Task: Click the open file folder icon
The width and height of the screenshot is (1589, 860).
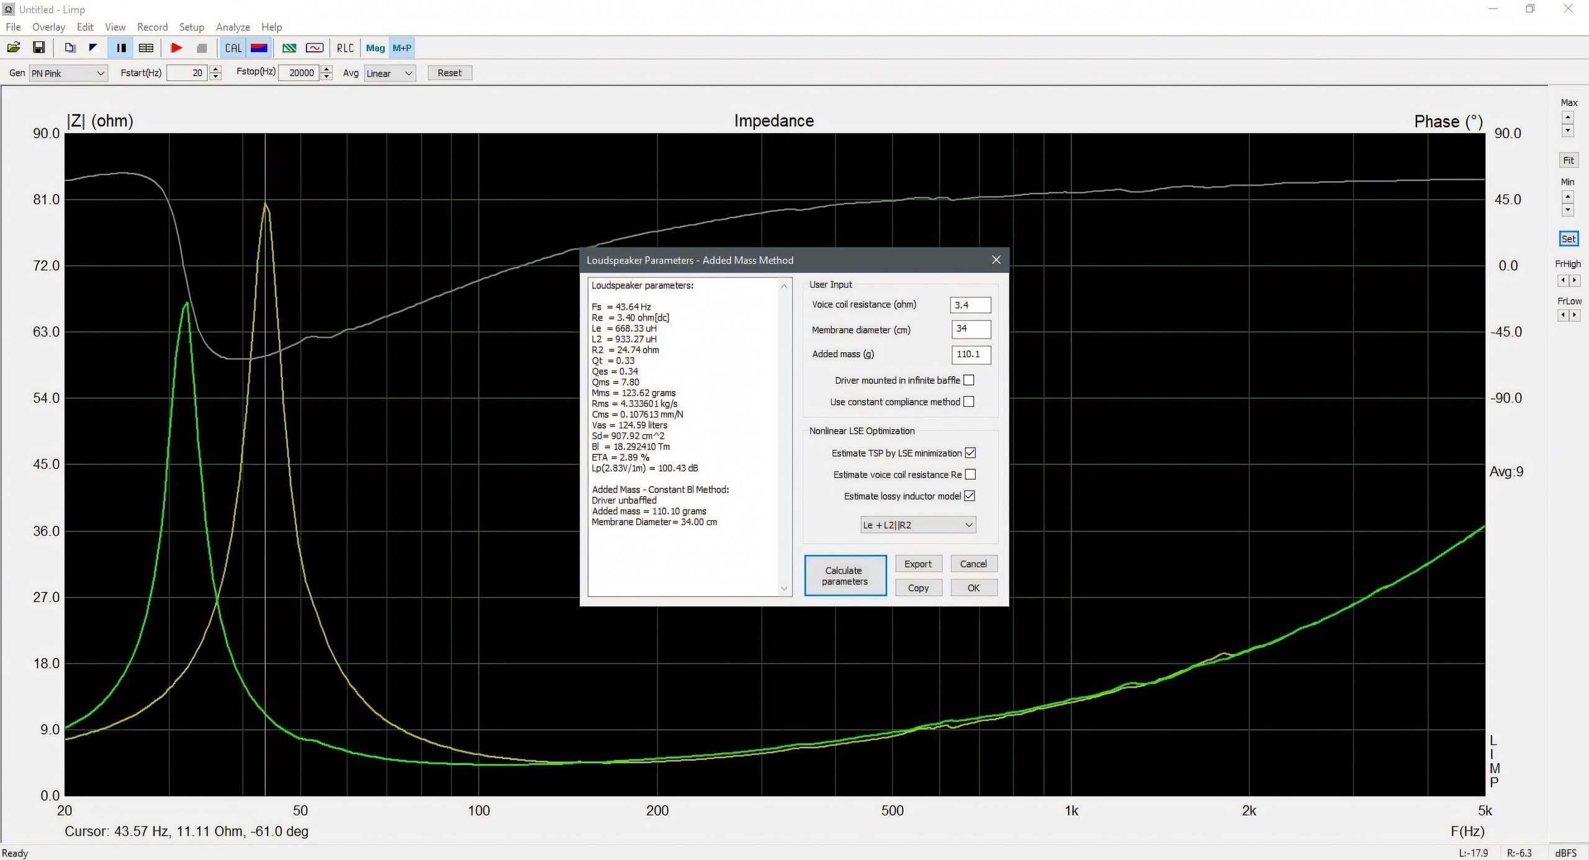Action: click(14, 48)
